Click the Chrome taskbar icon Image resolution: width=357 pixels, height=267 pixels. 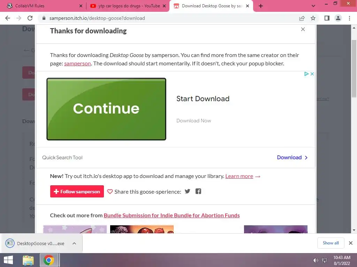coord(49,260)
